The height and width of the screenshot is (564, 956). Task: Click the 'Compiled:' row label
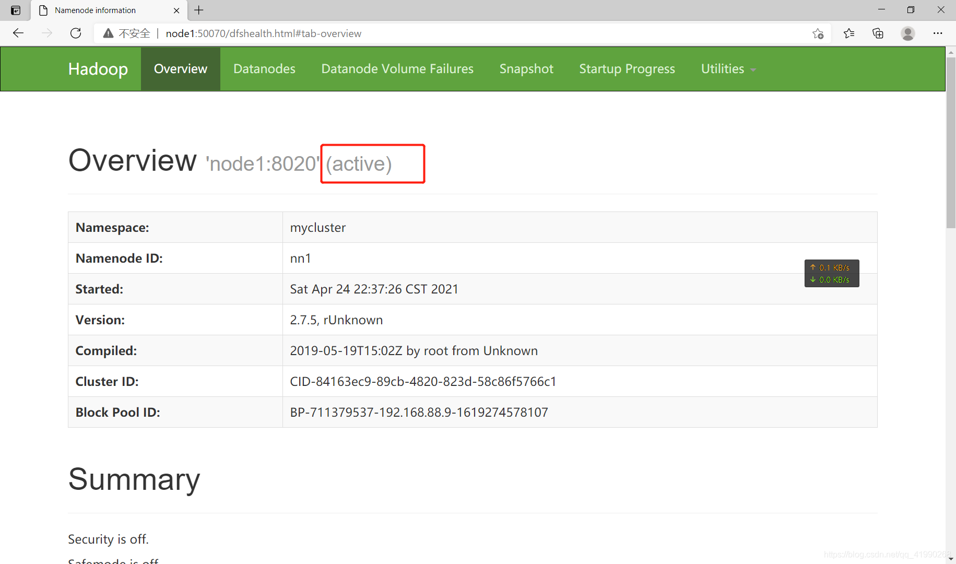pyautogui.click(x=106, y=351)
